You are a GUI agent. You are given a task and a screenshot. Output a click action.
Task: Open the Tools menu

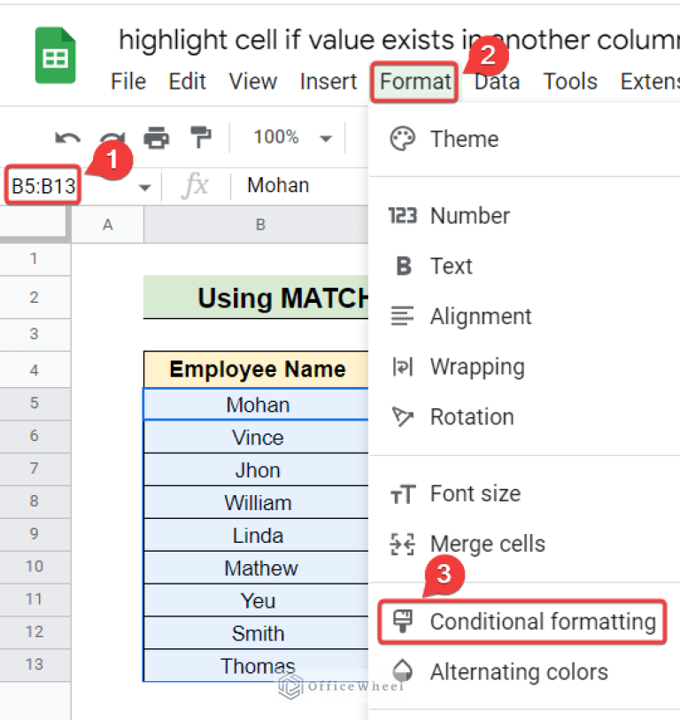click(569, 81)
